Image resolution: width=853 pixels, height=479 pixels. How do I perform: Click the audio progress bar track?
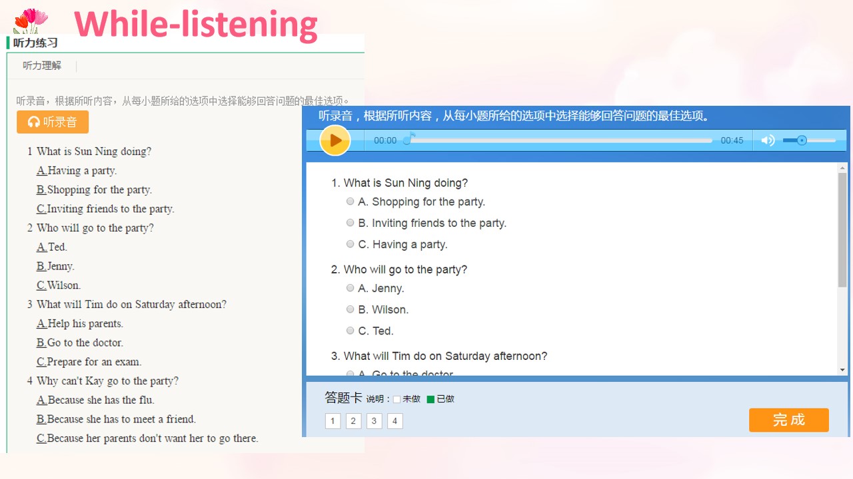click(559, 140)
